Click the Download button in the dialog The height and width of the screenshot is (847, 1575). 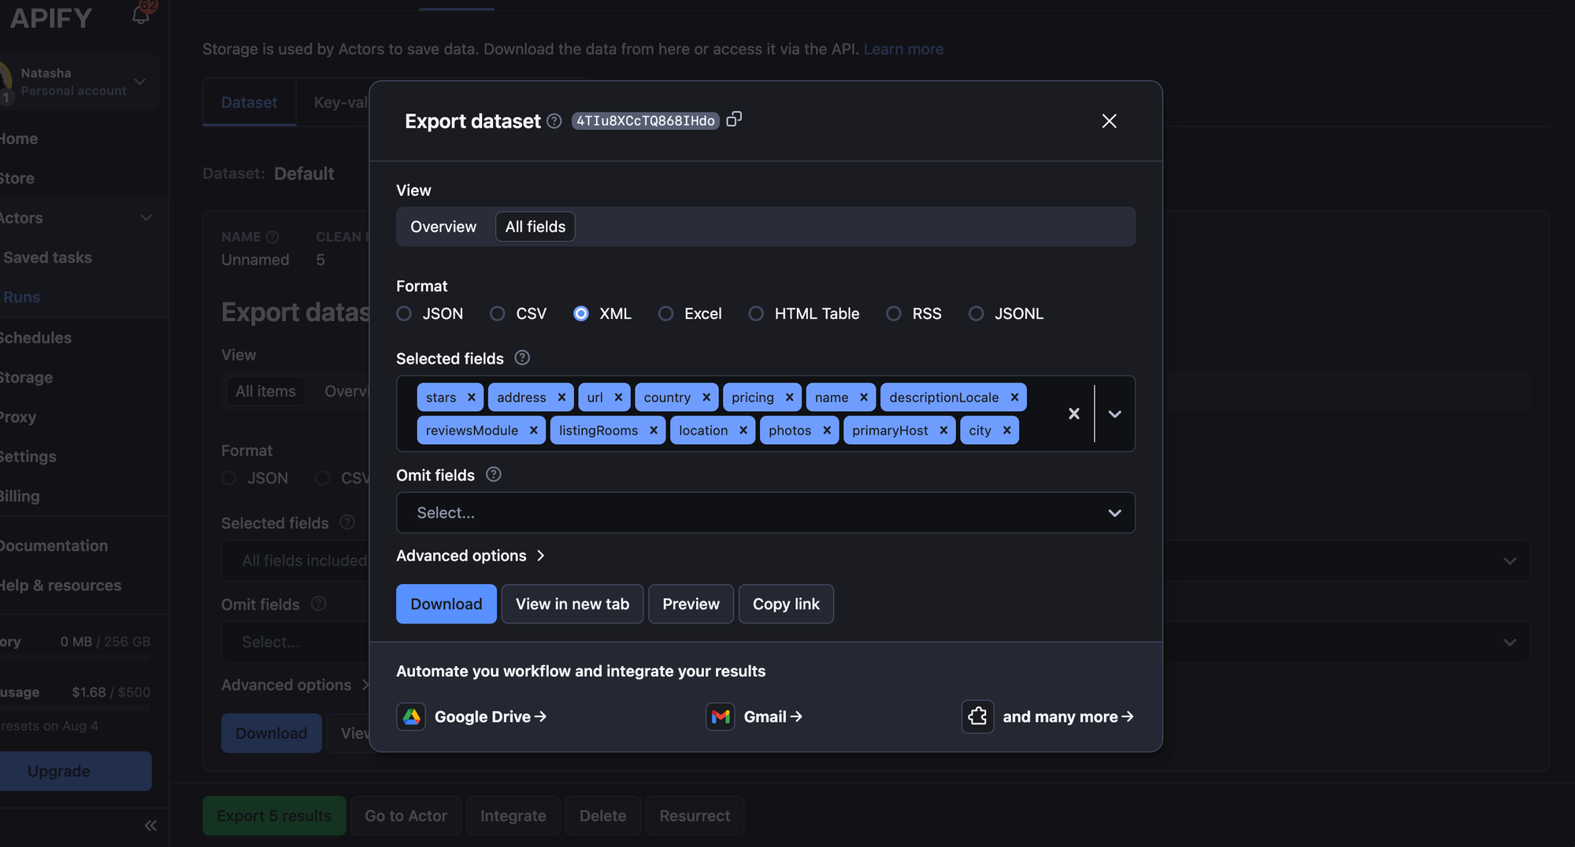coord(446,604)
